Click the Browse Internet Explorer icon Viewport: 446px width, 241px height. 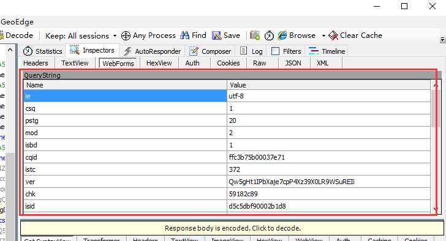click(282, 35)
